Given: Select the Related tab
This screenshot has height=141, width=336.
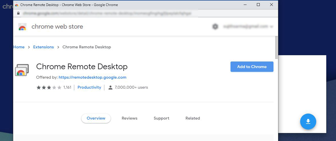Looking at the screenshot, I should coord(193,118).
